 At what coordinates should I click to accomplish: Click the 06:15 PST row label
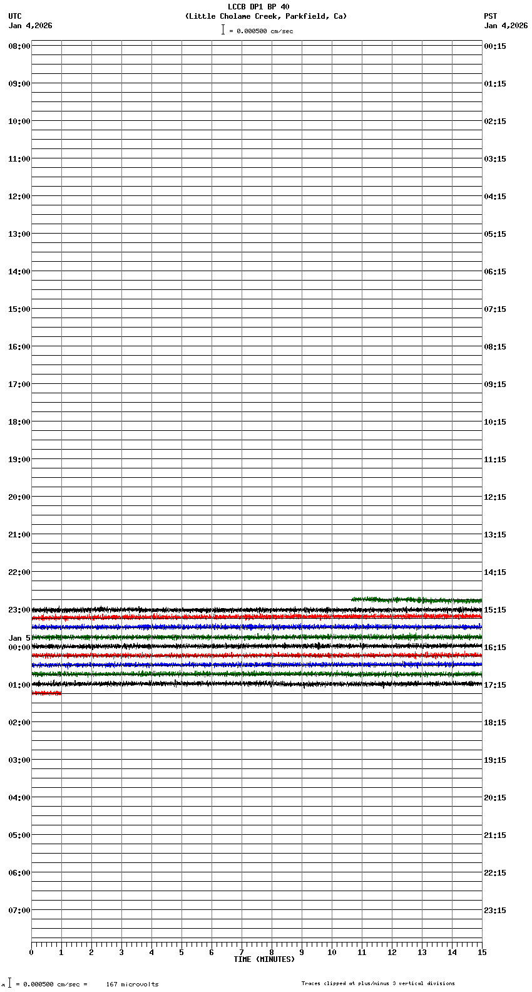pyautogui.click(x=495, y=272)
